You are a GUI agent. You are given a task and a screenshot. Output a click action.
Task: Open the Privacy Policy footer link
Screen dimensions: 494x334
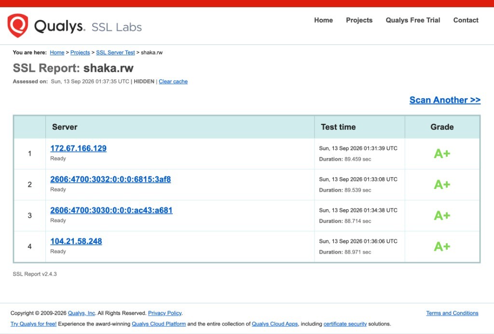(x=165, y=313)
